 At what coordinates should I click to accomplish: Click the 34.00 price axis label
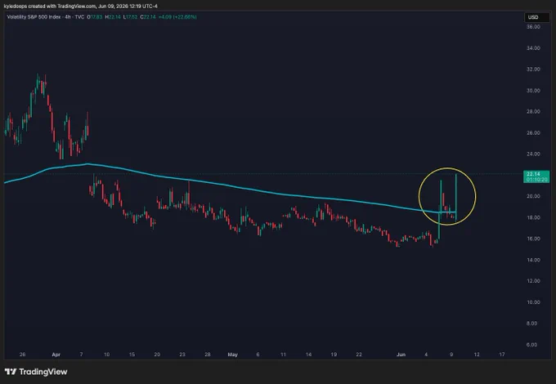(533, 48)
